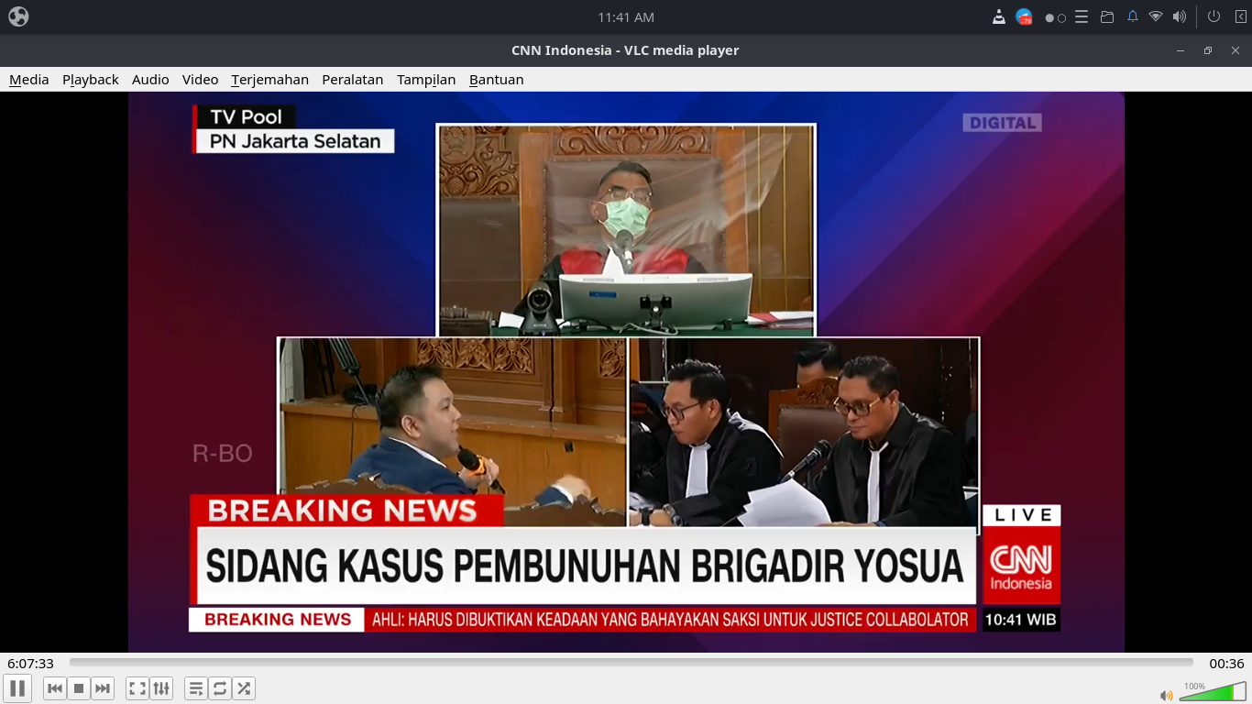
Task: Show the playlist view
Action: pos(196,688)
